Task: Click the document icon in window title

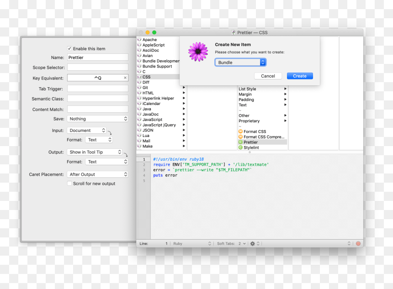Action: tap(234, 32)
